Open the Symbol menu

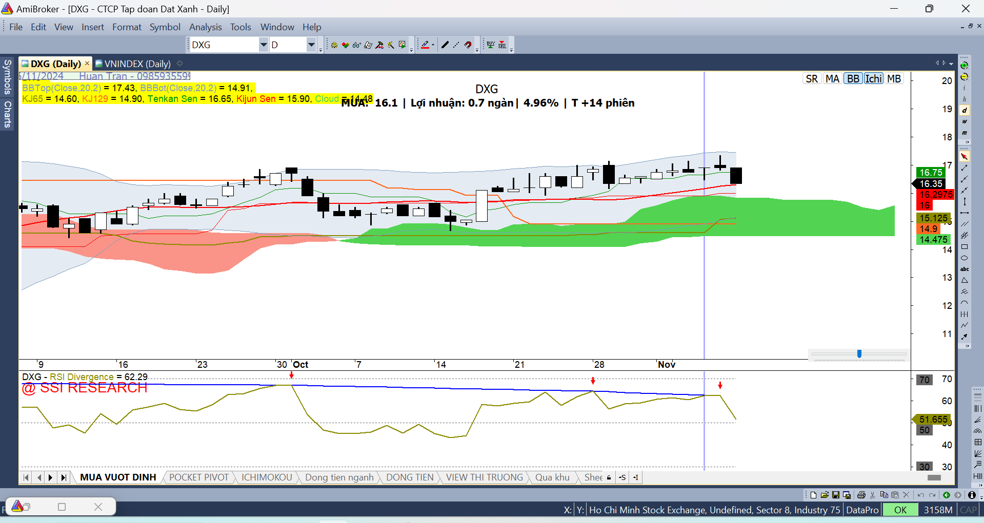point(165,27)
